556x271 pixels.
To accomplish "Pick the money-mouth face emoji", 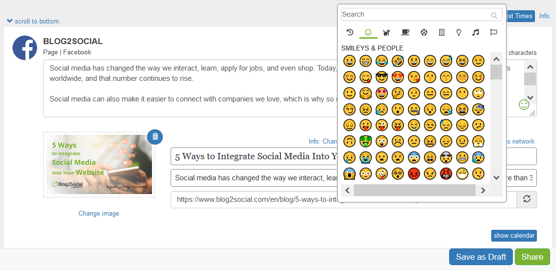I will click(x=365, y=141).
